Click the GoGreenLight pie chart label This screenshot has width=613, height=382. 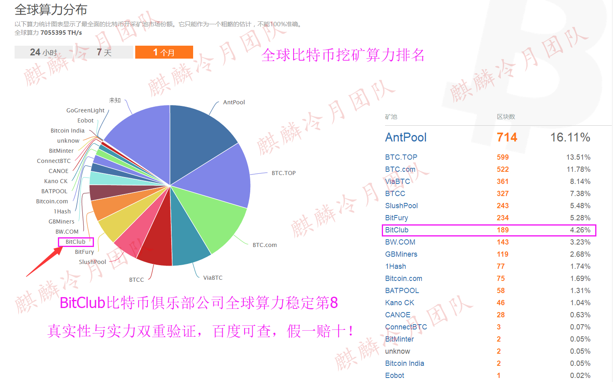85,110
